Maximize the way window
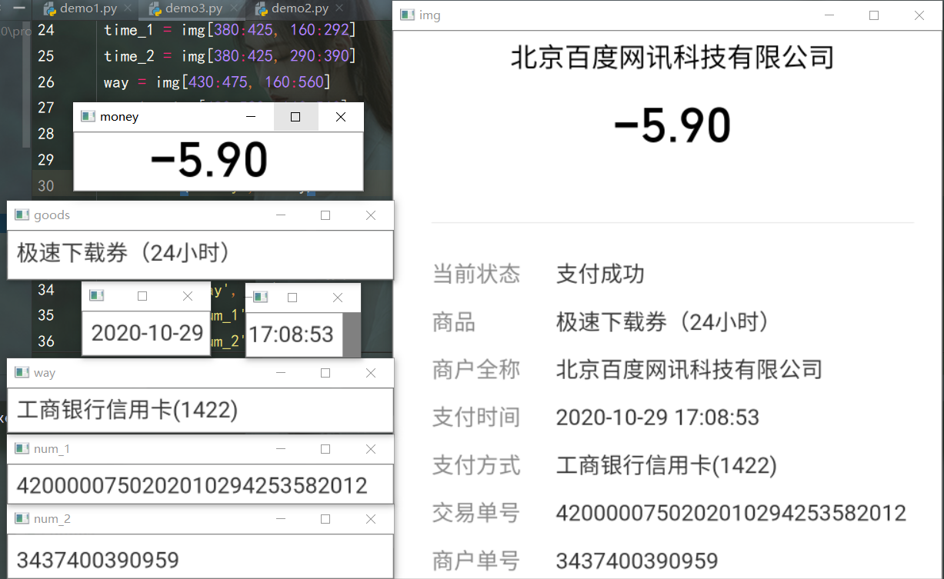The height and width of the screenshot is (579, 944). pyautogui.click(x=325, y=373)
